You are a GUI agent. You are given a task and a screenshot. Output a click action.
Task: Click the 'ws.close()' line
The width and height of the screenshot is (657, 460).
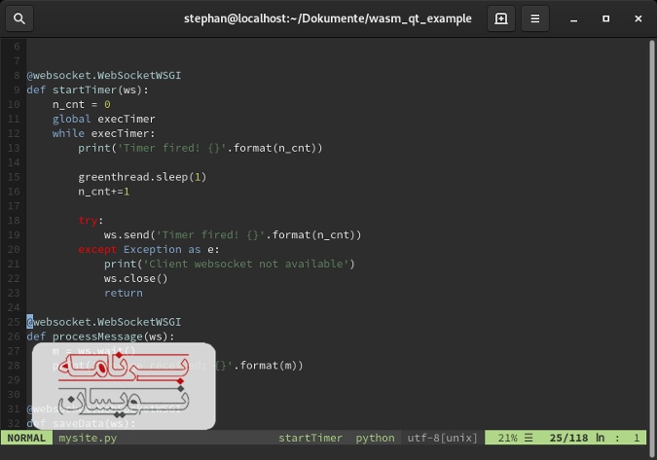point(135,278)
